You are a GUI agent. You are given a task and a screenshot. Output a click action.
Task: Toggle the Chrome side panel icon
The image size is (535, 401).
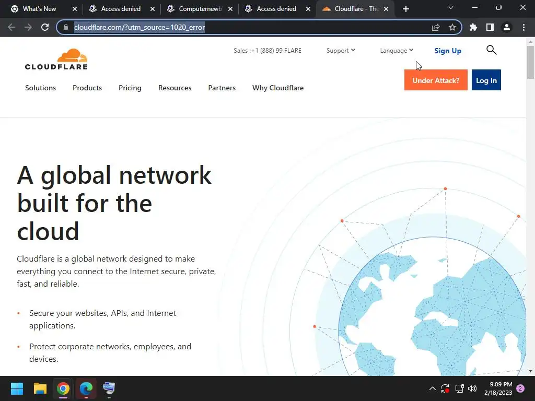490,27
